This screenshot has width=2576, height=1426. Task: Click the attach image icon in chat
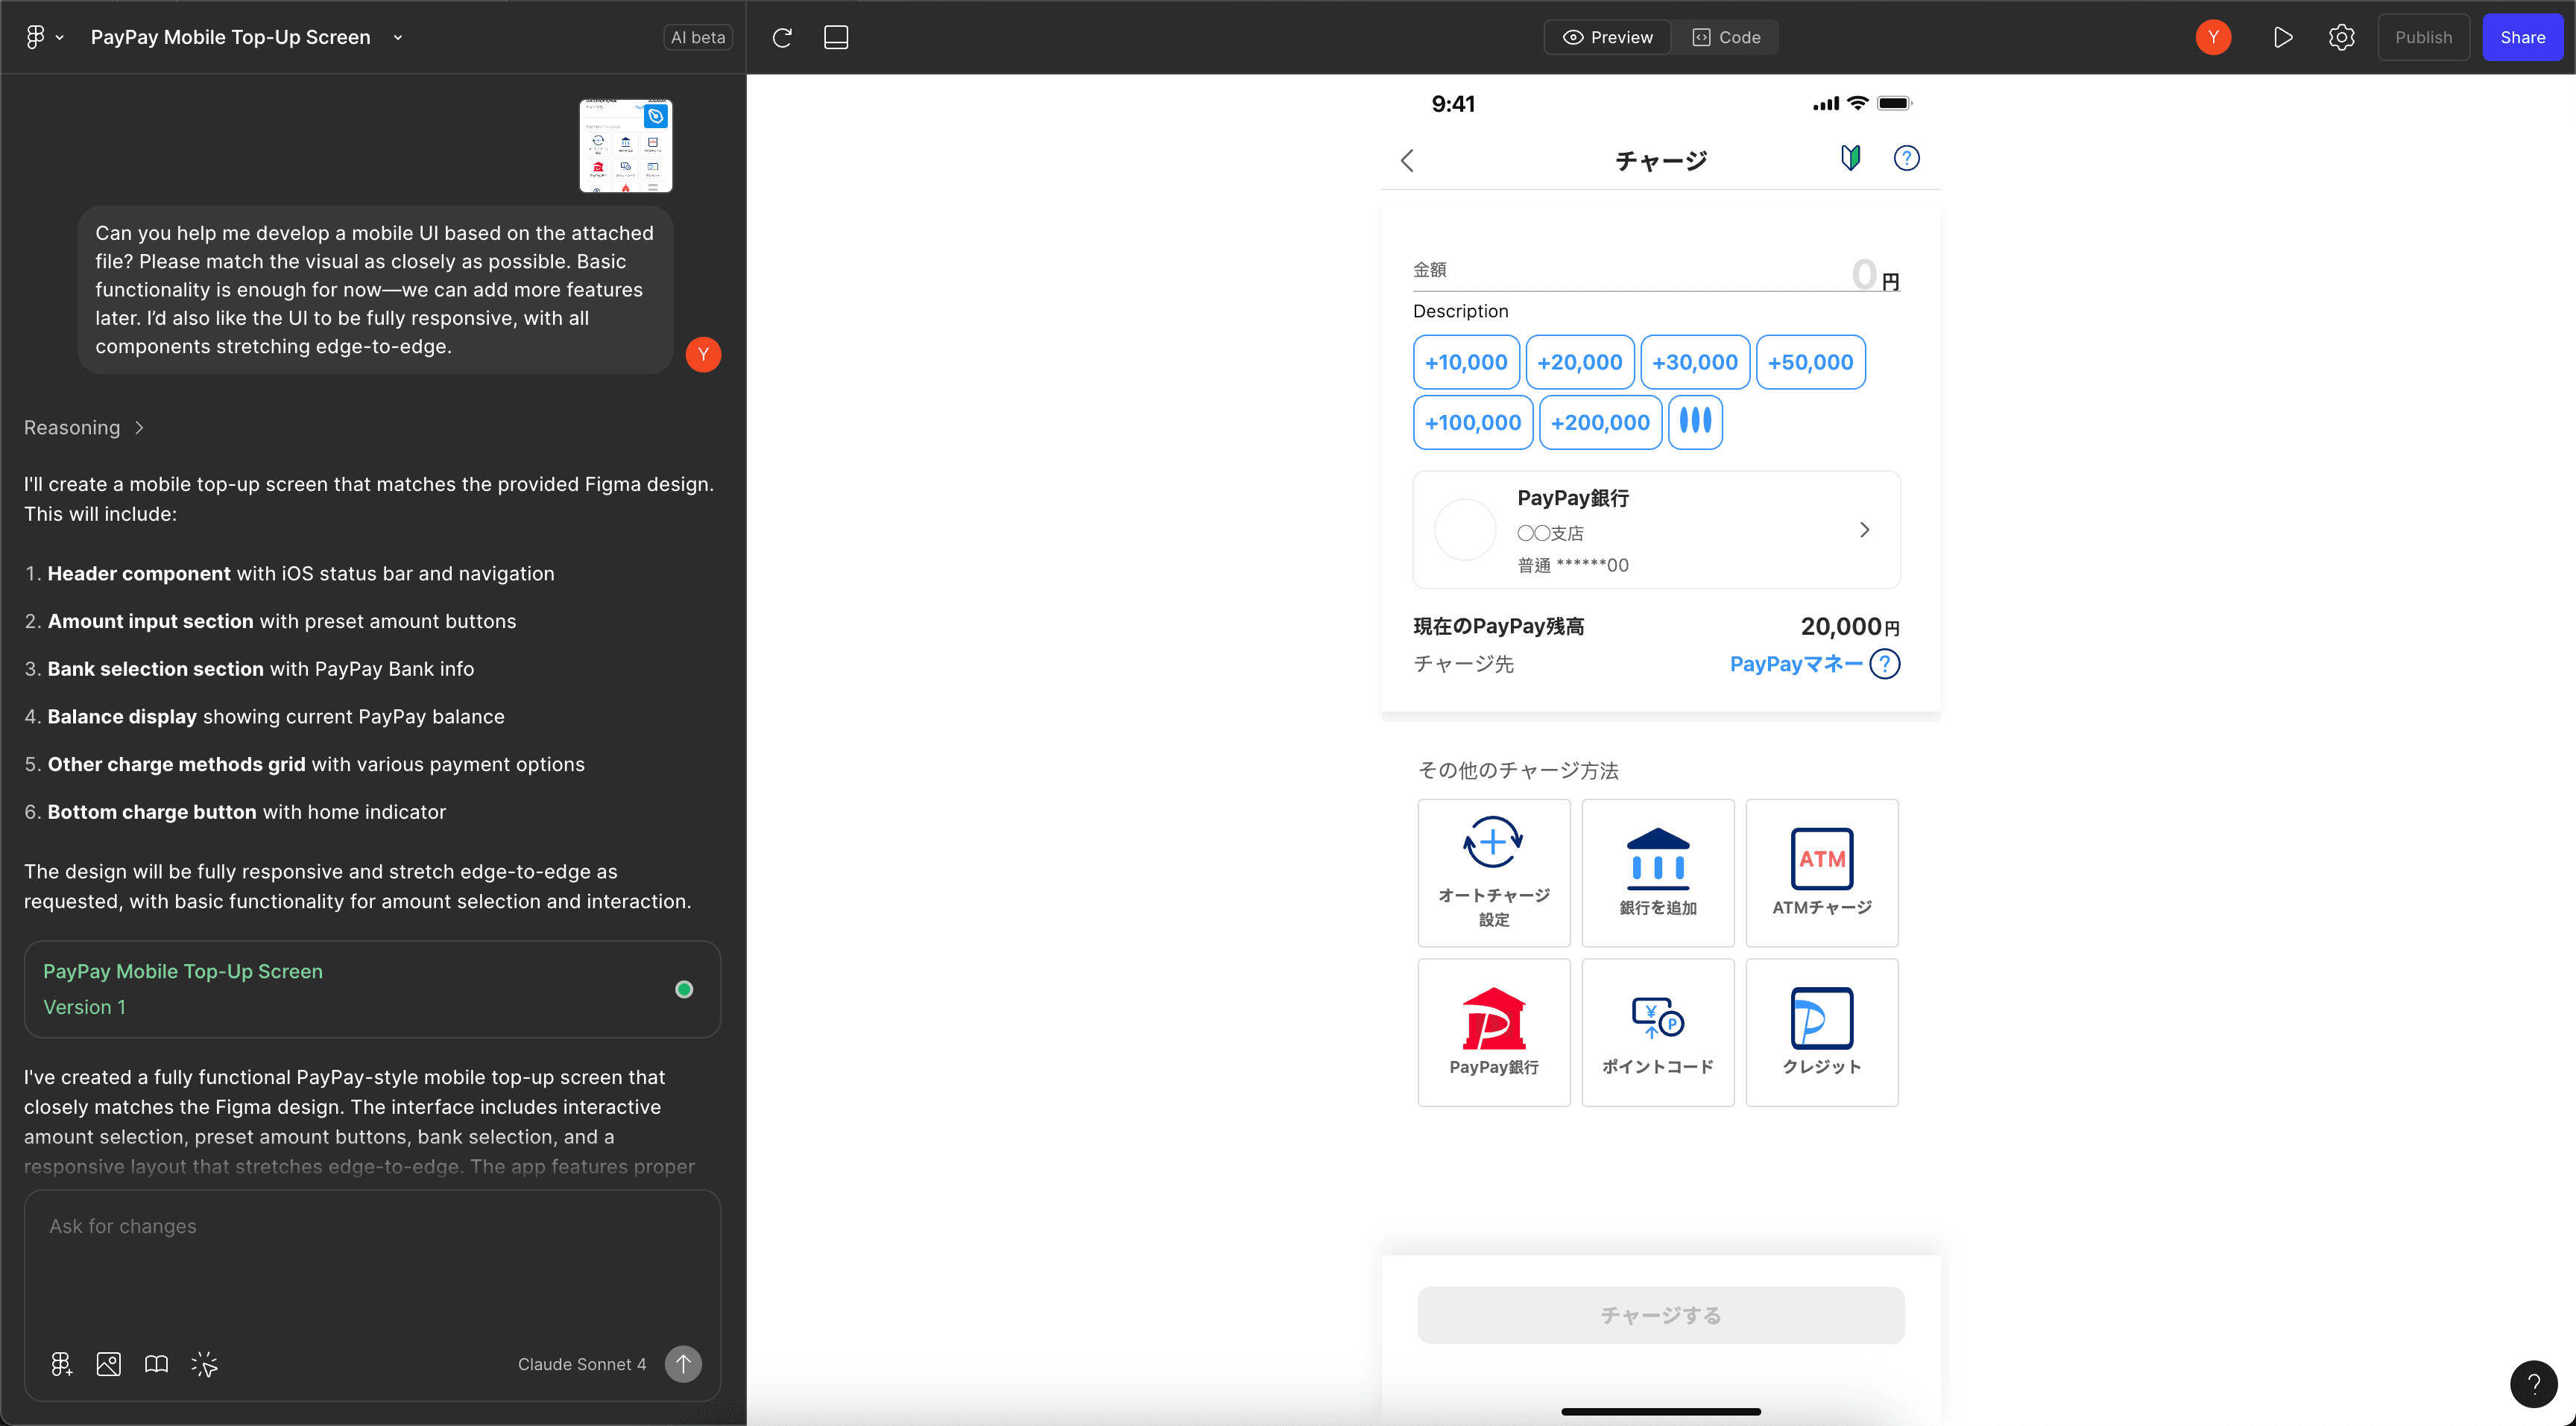click(x=108, y=1364)
